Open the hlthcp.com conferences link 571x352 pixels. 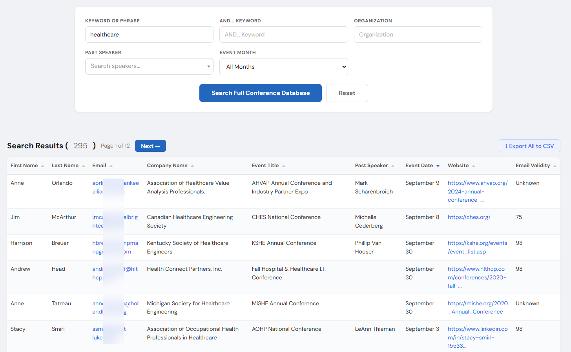(x=477, y=277)
